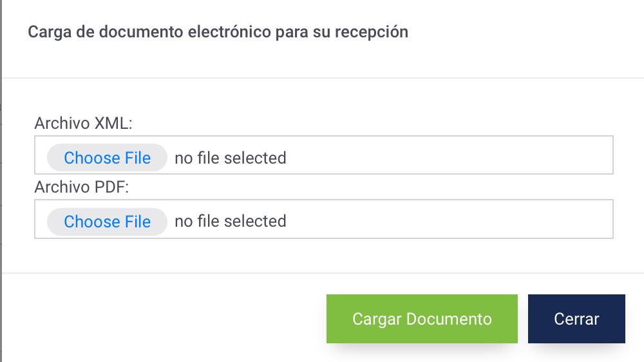This screenshot has height=362, width=644.
Task: Click blank footer area left of Cargar Documento
Action: [161, 319]
